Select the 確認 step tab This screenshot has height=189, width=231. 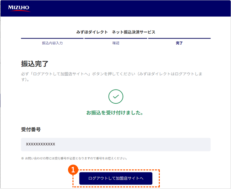click(116, 43)
